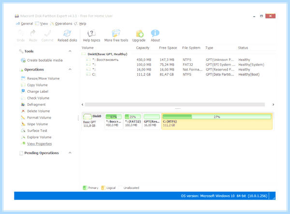Click the Redo toolbar icon
Screen dimensions: 290x214
pos(33,33)
